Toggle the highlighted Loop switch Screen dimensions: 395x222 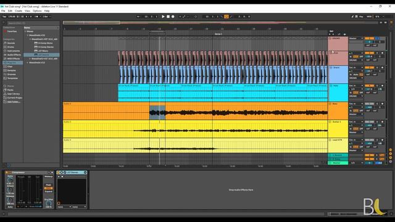[x=227, y=17]
